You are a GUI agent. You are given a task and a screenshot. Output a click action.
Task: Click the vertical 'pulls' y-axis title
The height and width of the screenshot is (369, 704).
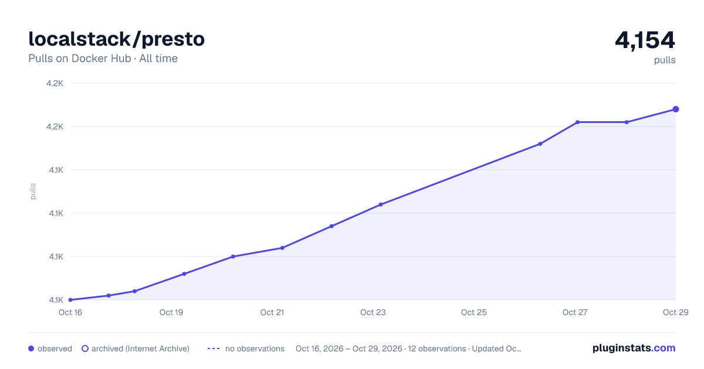point(33,192)
